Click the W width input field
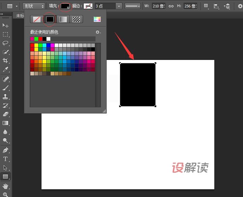Screen dimensions: 243x197 click(158, 6)
